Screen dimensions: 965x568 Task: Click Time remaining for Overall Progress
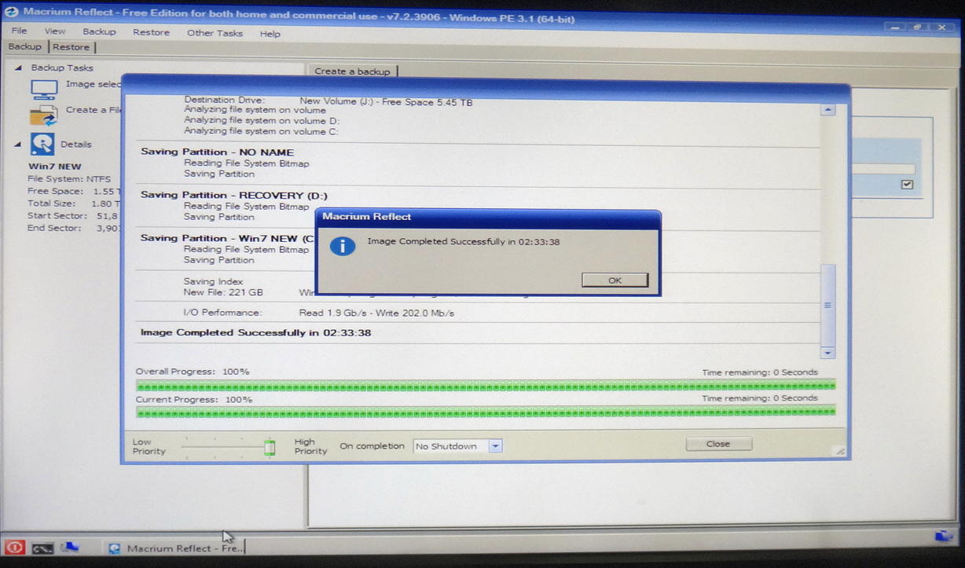pyautogui.click(x=759, y=372)
